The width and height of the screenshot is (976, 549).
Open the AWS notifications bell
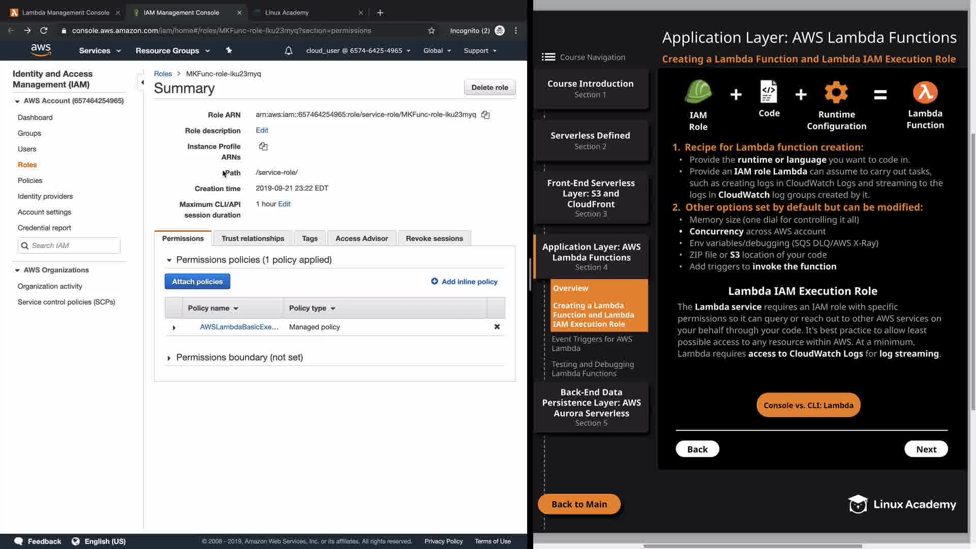coord(288,51)
